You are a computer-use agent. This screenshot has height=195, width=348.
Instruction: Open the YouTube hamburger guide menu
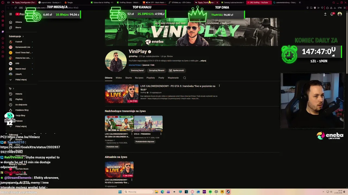[x=10, y=14]
